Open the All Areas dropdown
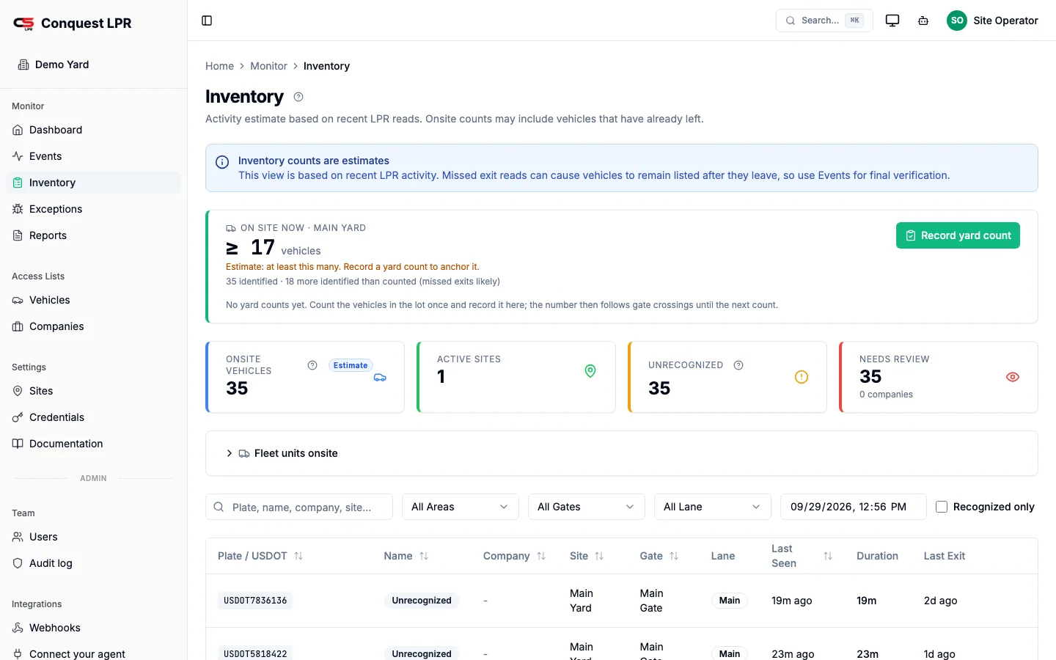Screen dimensions: 1056x660 pos(461,507)
